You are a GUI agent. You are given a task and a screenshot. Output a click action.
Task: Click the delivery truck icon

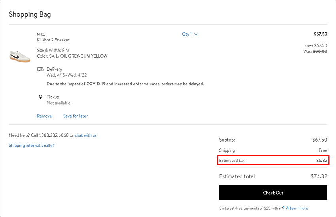[x=40, y=69]
